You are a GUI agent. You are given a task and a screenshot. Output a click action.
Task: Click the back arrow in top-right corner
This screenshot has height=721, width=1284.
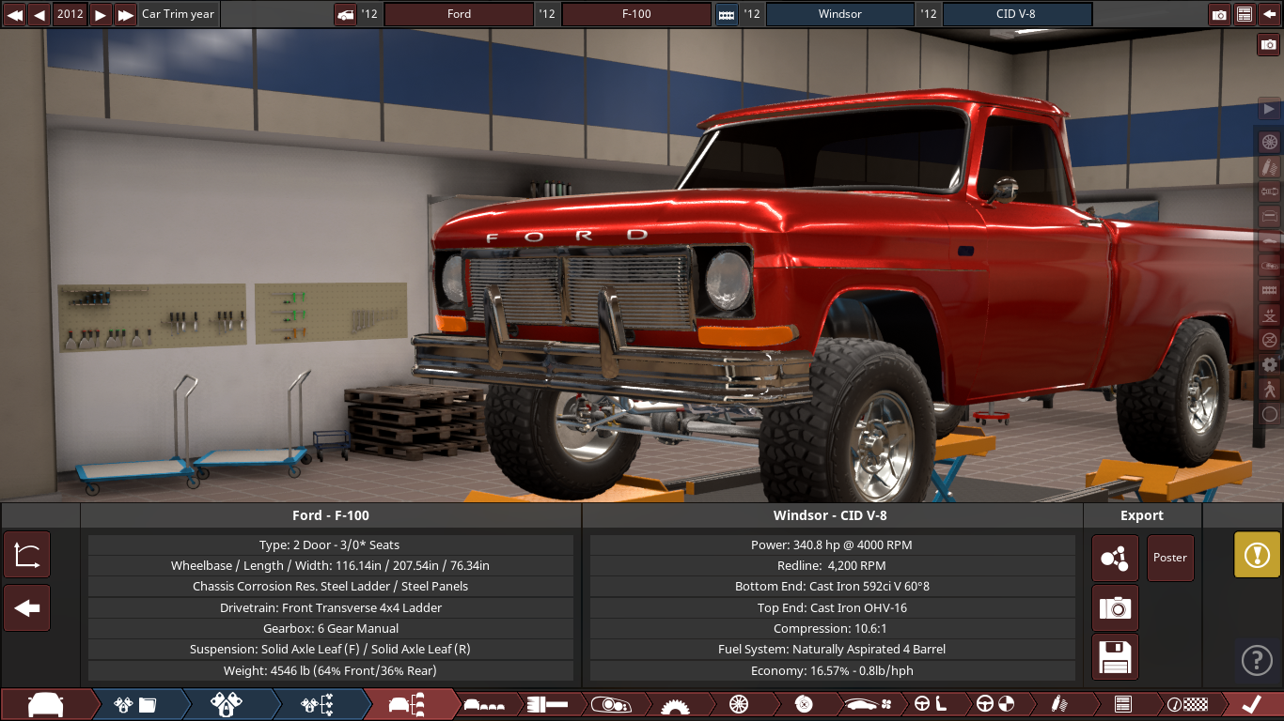[x=1269, y=14]
